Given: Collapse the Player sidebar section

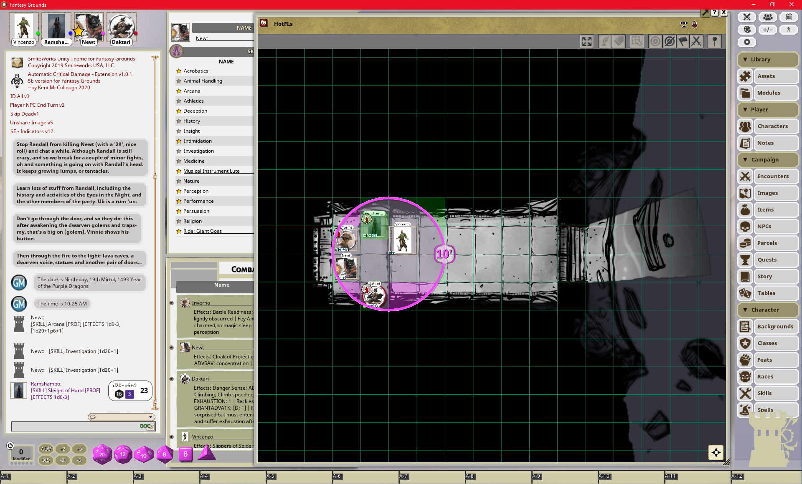Looking at the screenshot, I should (768, 109).
